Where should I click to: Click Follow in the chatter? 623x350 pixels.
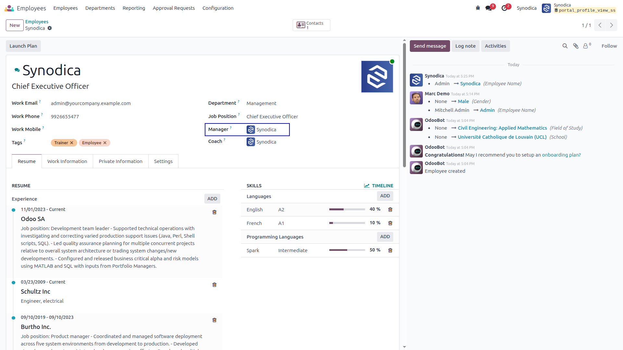pyautogui.click(x=609, y=46)
